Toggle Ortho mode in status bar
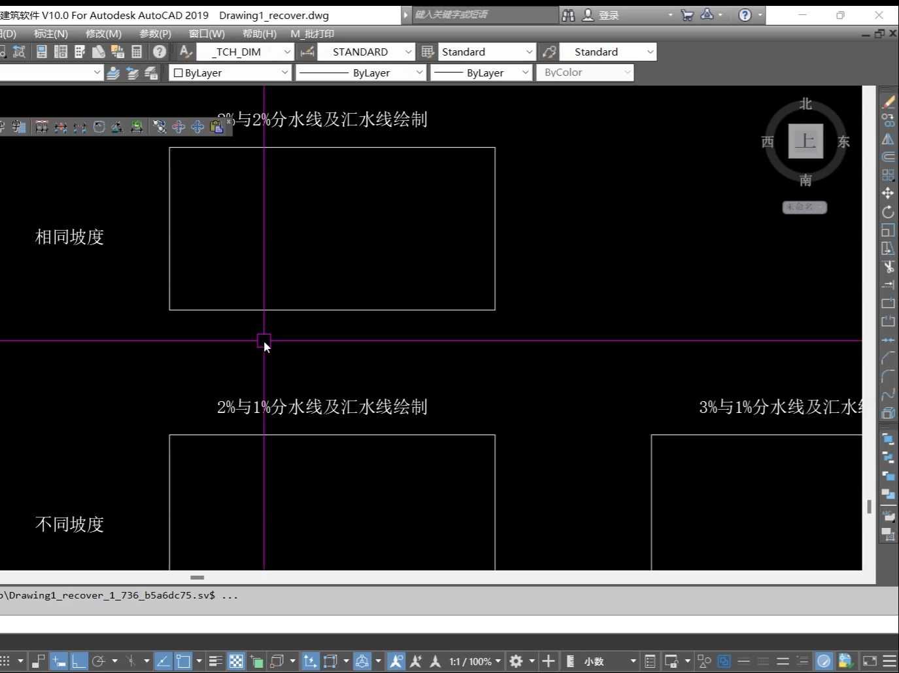 click(x=78, y=661)
